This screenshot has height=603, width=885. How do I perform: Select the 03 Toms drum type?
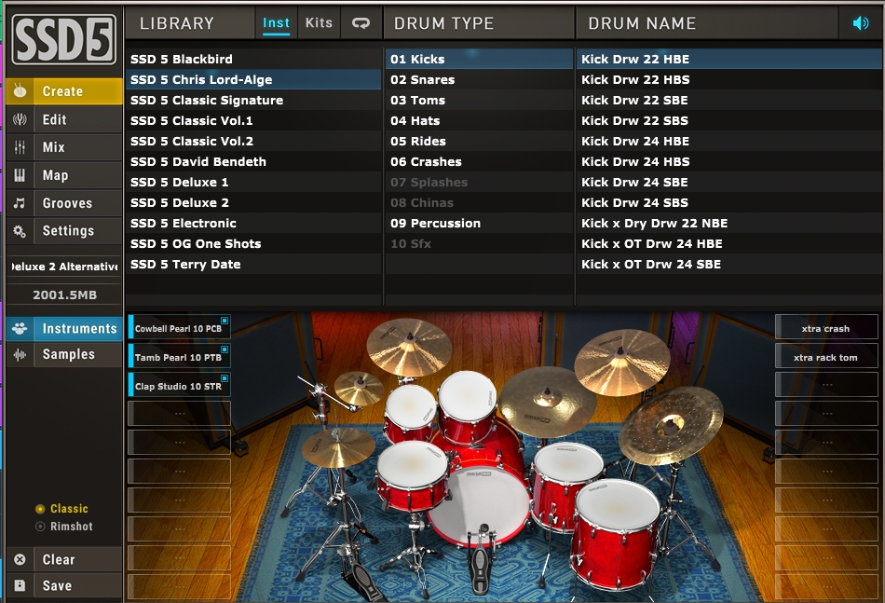[479, 100]
